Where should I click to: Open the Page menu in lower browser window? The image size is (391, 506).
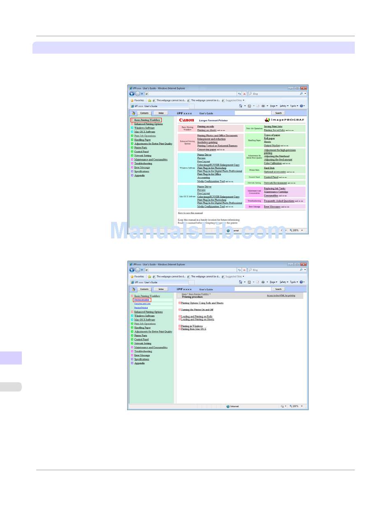pos(273,282)
